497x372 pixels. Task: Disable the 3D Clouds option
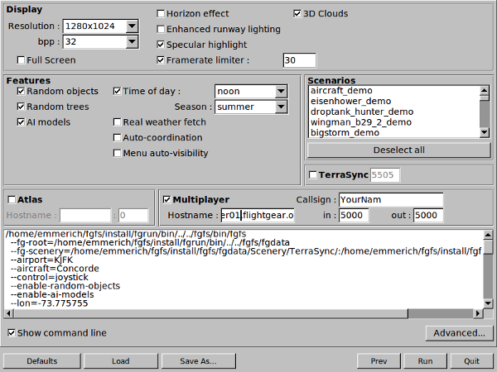[298, 14]
